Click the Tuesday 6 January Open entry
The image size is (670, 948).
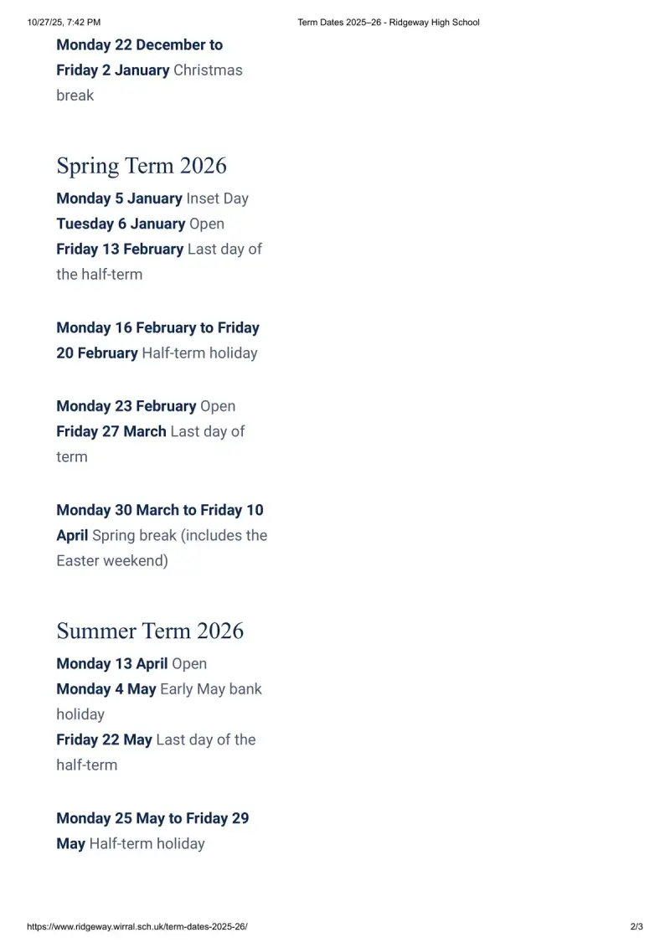click(141, 224)
